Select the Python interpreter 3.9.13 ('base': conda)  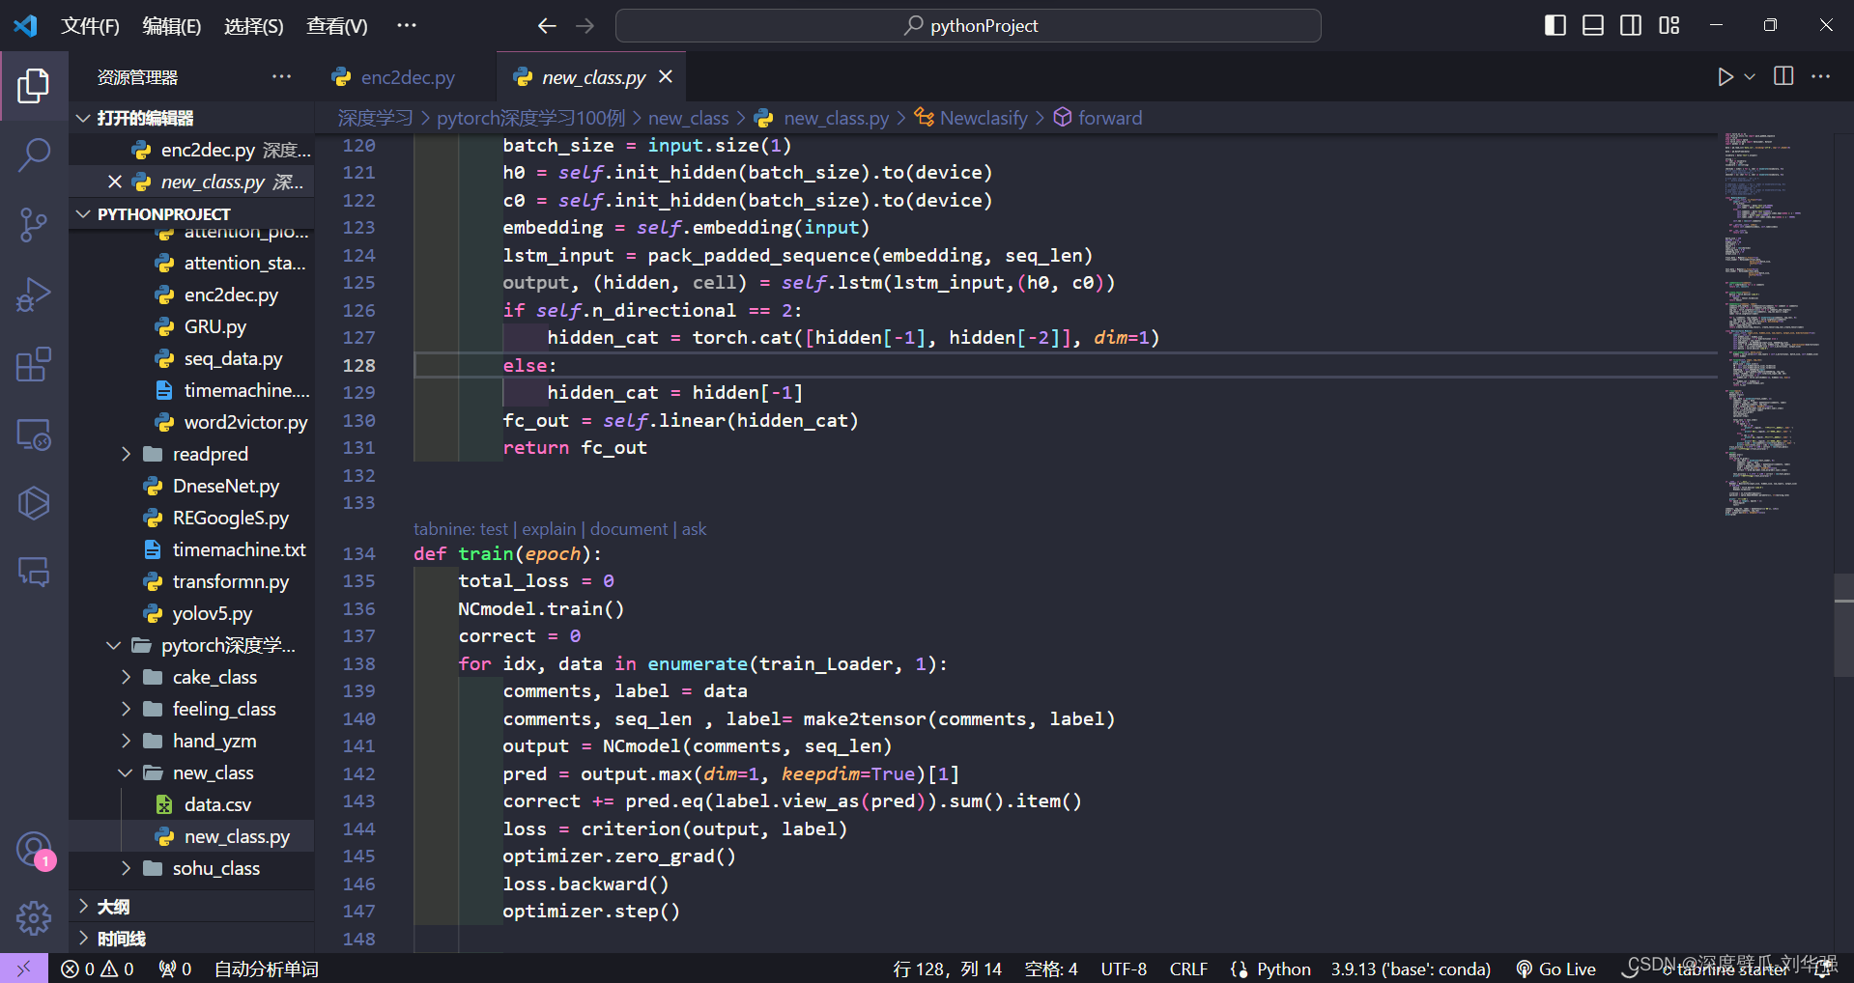1411,969
